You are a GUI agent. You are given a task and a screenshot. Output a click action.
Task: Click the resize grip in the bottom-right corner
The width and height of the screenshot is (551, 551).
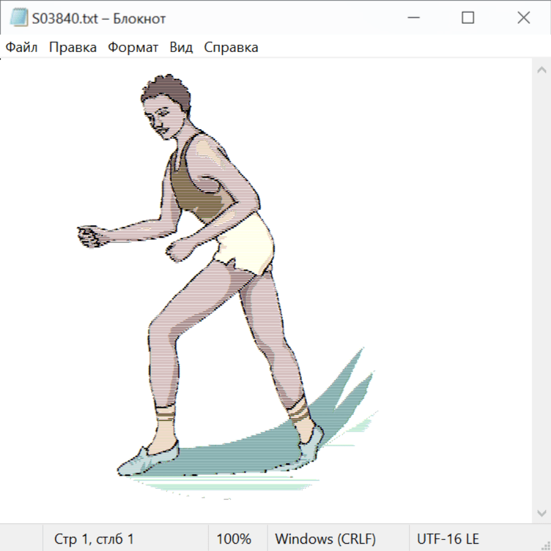(x=545, y=545)
